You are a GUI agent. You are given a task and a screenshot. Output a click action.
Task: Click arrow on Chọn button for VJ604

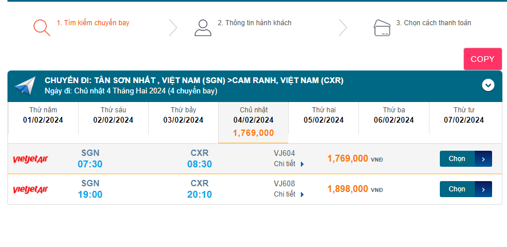click(483, 159)
